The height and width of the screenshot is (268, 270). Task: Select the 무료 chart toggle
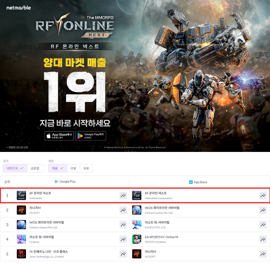(73, 168)
